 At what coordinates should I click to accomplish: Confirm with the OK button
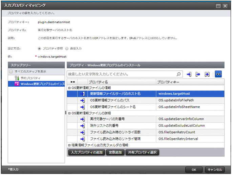click(194, 170)
